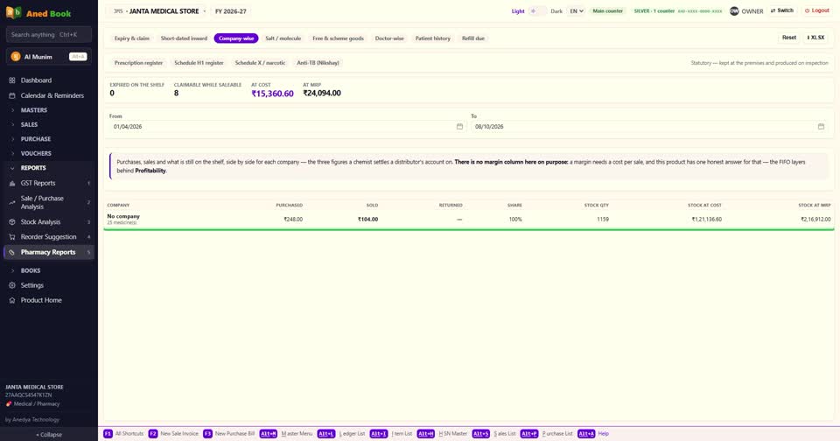Open the Schedule X / narcotic tab
The height and width of the screenshot is (441, 840).
tap(260, 63)
